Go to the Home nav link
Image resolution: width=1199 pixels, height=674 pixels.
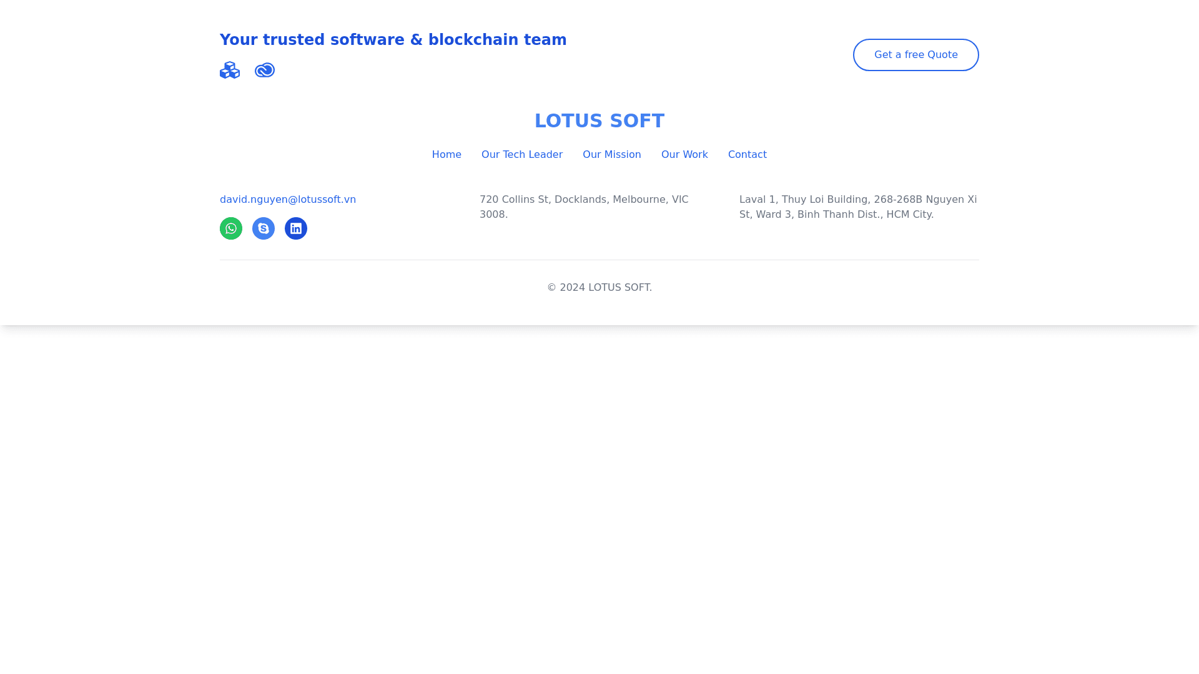click(447, 155)
